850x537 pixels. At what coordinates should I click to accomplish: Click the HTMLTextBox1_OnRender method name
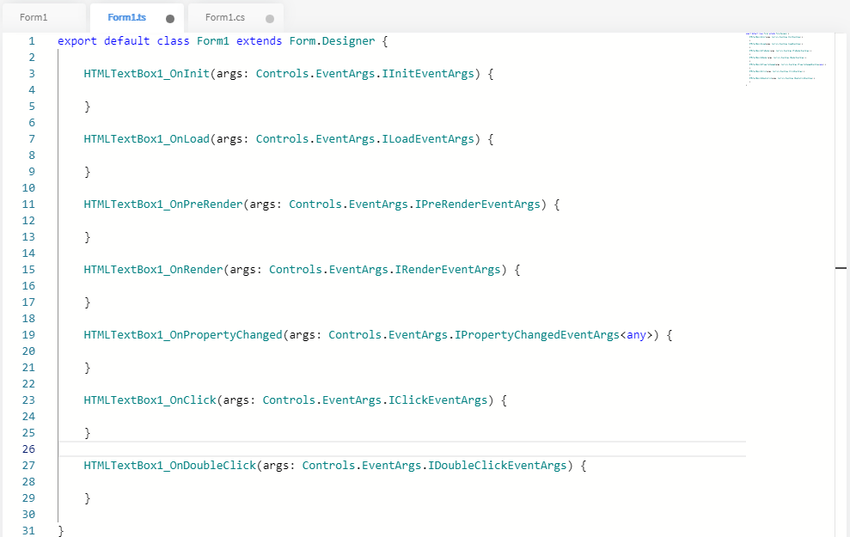(153, 270)
